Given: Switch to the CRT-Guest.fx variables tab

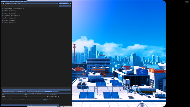Looking at the screenshot, I should coord(6,92).
